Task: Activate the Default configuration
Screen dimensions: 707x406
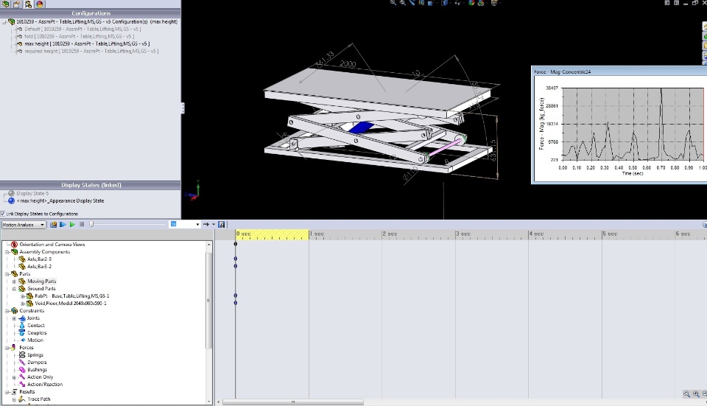Action: pos(82,29)
